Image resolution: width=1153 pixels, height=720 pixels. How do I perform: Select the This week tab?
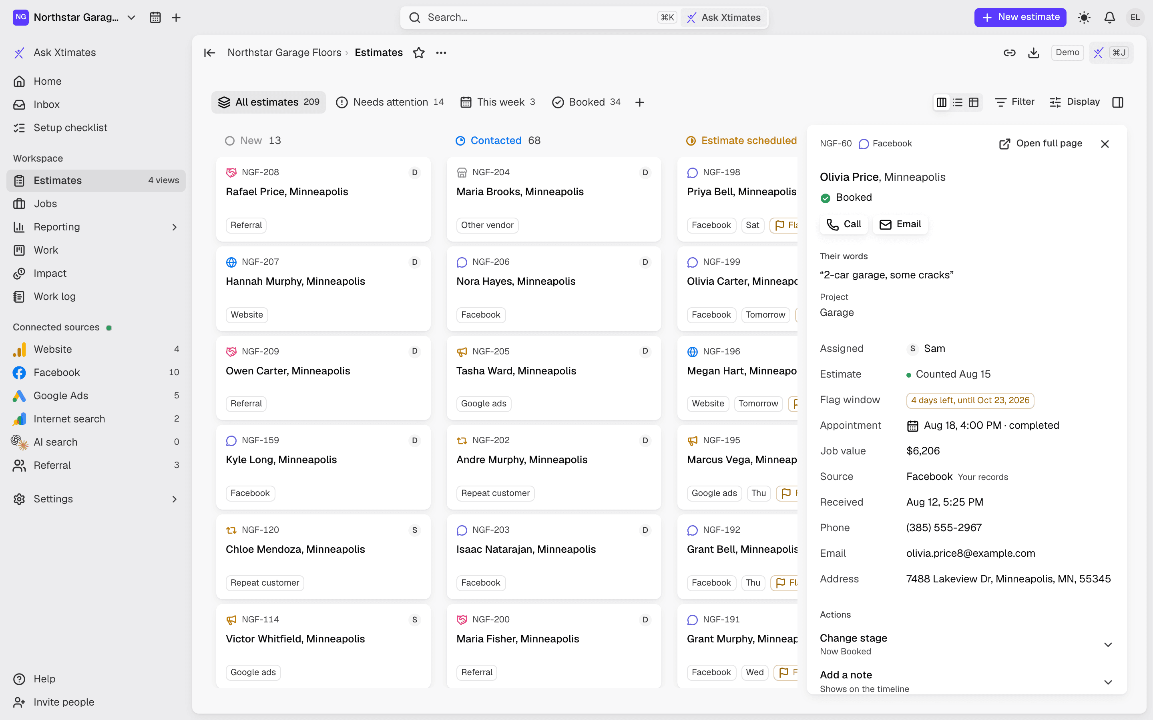(x=497, y=102)
